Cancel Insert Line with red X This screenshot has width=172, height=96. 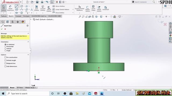pyautogui.click(x=5, y=29)
